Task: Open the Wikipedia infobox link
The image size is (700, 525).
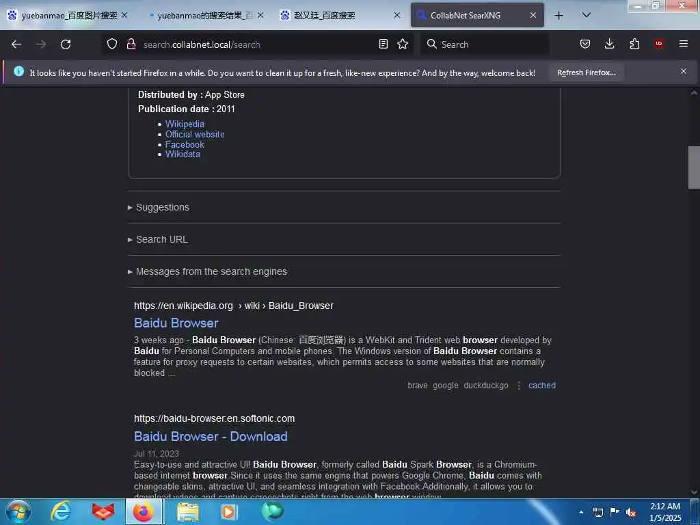Action: tap(185, 124)
